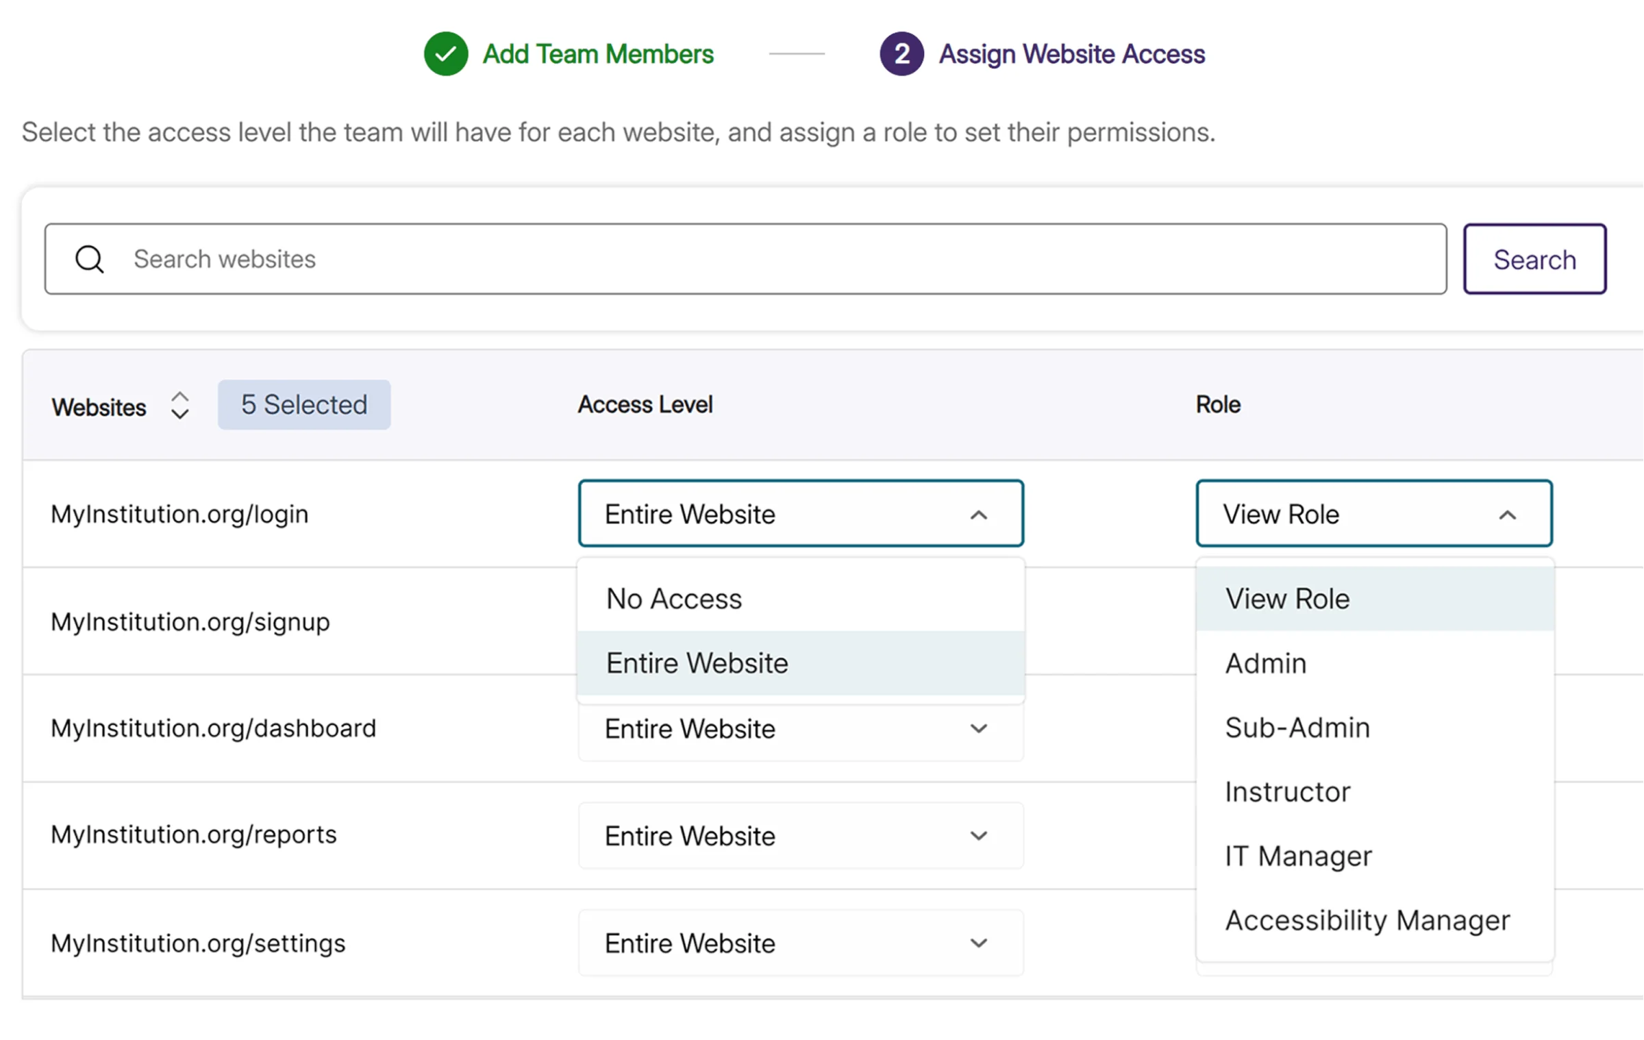Select the Sub-Admin role
This screenshot has width=1644, height=1040.
pos(1297,728)
